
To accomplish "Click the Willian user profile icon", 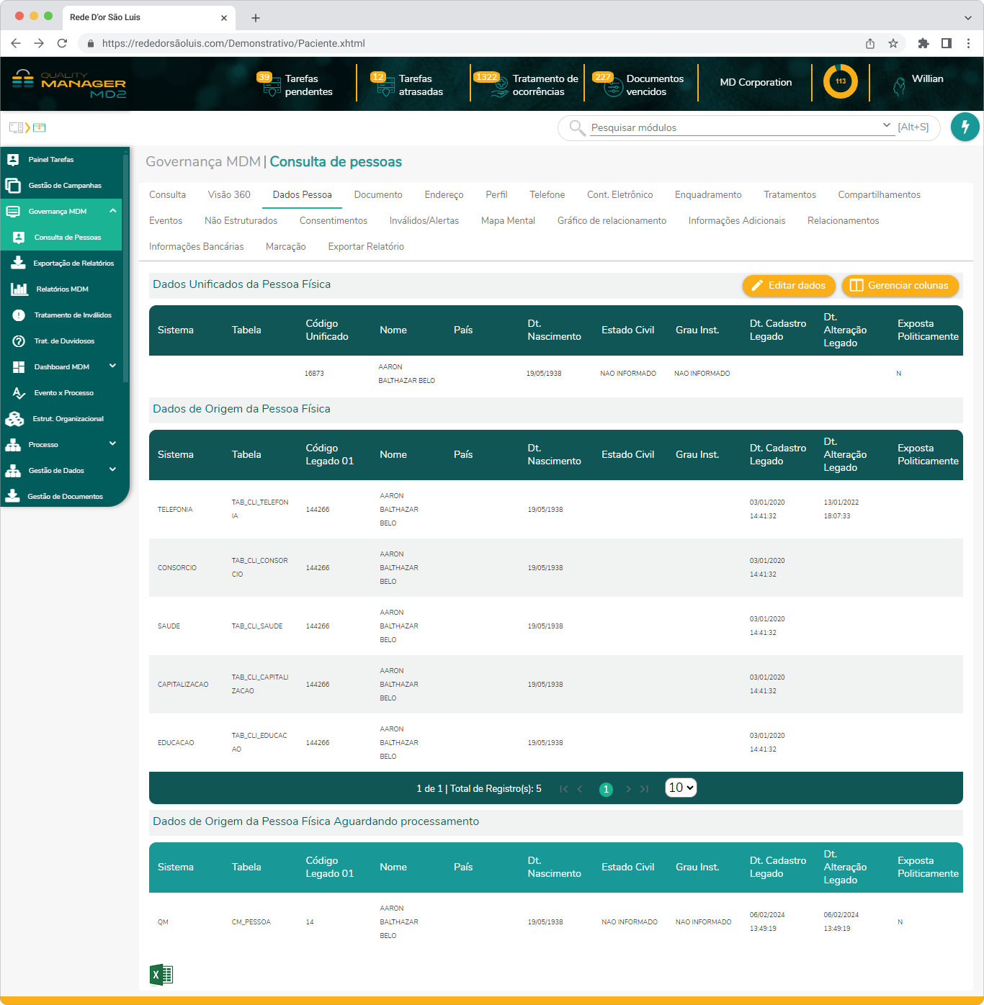I will tap(899, 86).
